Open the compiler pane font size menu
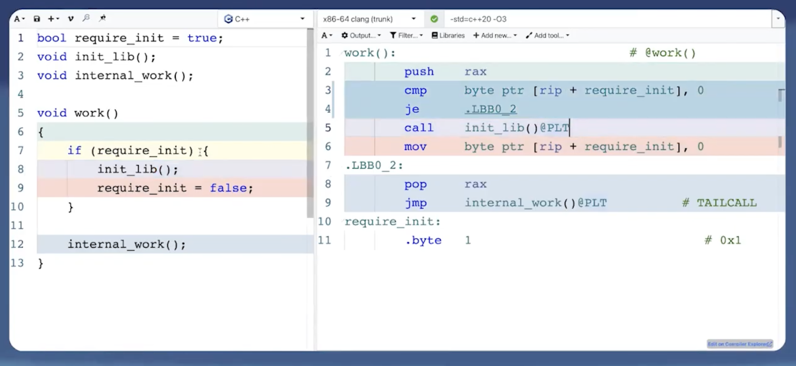The height and width of the screenshot is (366, 796). pos(327,35)
